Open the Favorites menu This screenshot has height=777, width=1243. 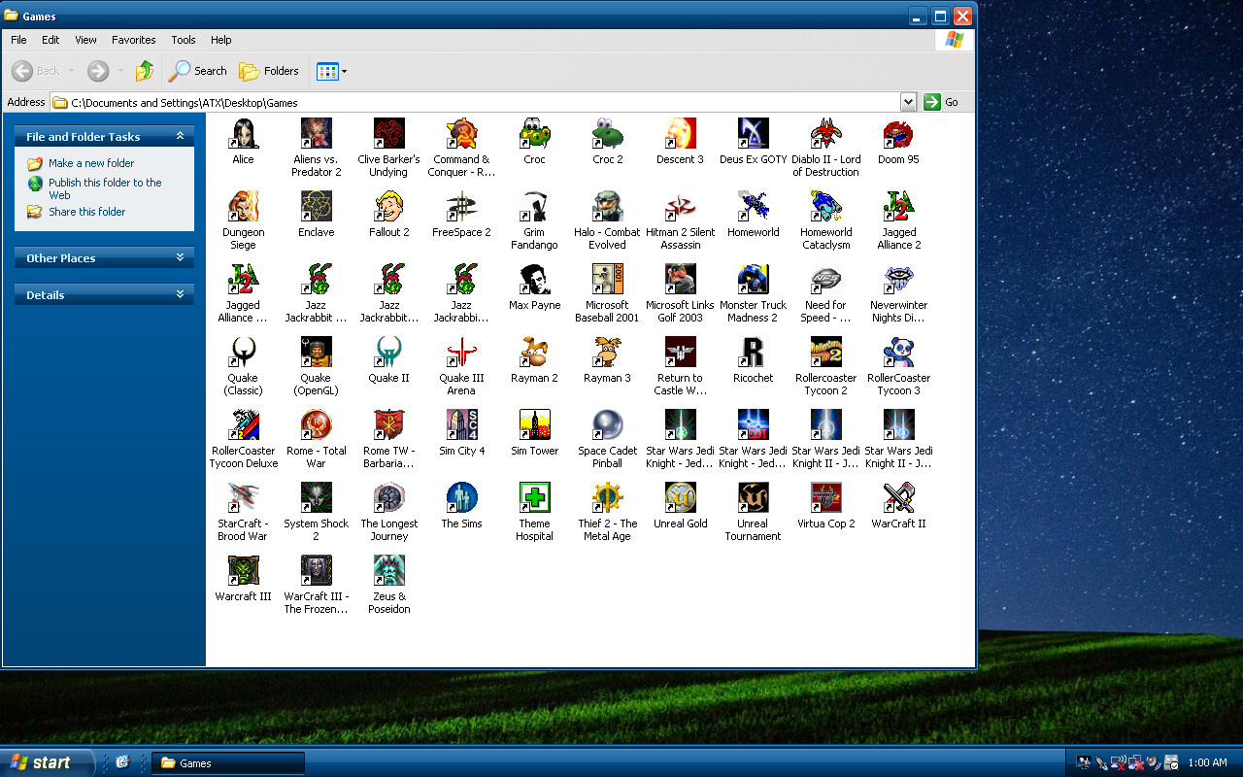pyautogui.click(x=134, y=40)
